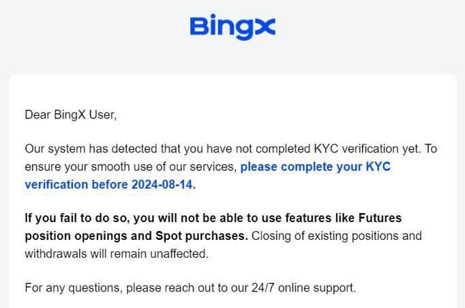Image resolution: width=465 pixels, height=308 pixels.
Task: Click 'ensure your smooth use of our services,'
Action: coord(131,166)
